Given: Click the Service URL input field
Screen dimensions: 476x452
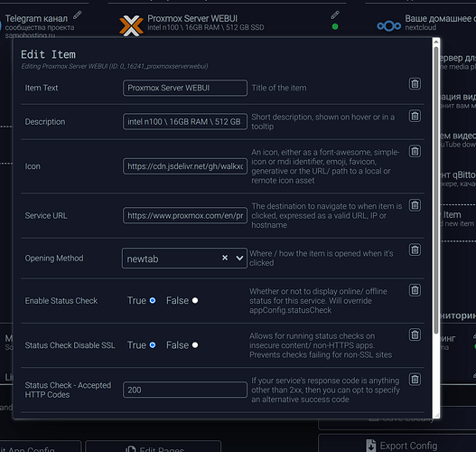Looking at the screenshot, I should click(185, 215).
